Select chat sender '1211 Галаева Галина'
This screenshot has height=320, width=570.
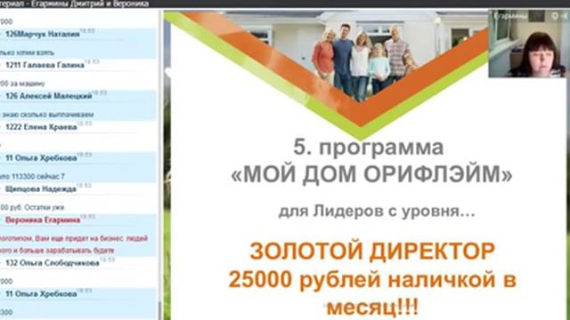click(x=45, y=65)
